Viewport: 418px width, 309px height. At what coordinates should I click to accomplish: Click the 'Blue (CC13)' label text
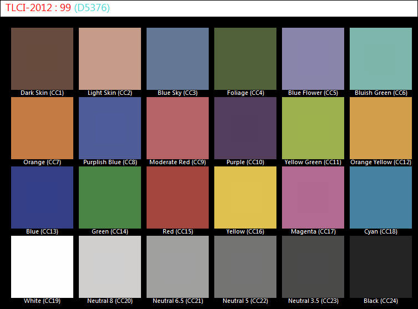(42, 231)
